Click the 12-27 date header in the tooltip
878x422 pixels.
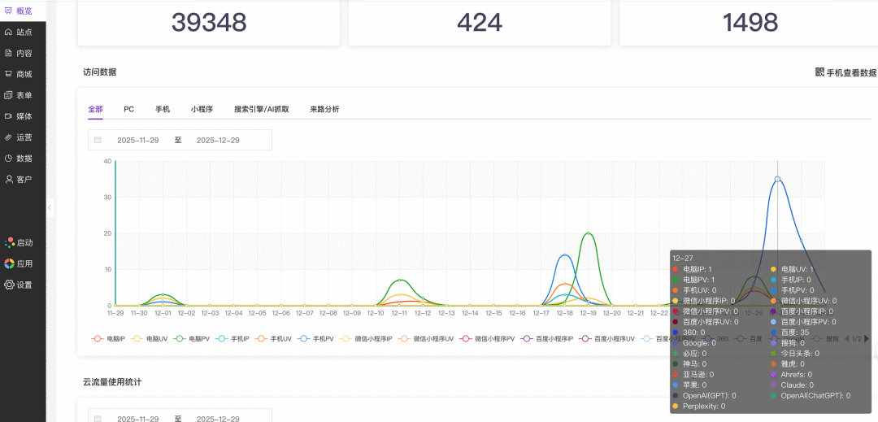(683, 258)
